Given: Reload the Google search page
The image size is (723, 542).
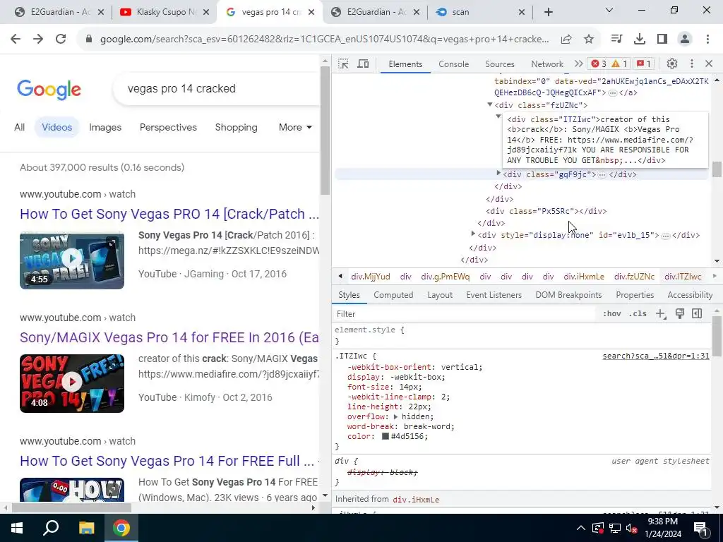Looking at the screenshot, I should [61, 39].
